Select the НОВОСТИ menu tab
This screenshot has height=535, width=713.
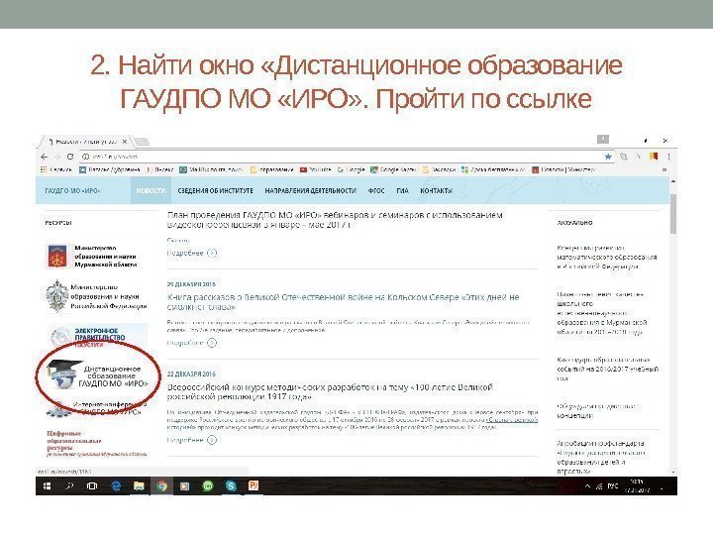[x=151, y=190]
